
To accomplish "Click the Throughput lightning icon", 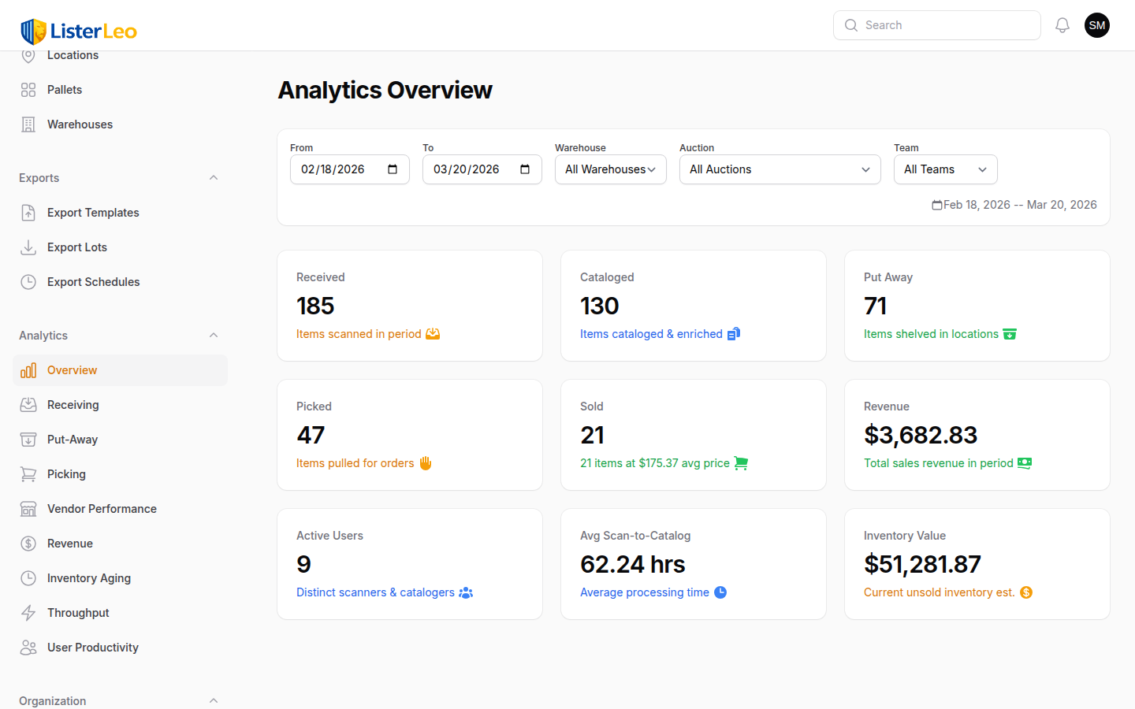I will click(x=28, y=612).
